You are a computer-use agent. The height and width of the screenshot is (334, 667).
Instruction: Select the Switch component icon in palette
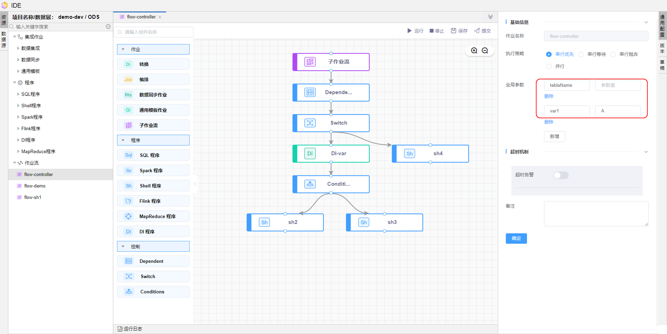[x=129, y=276]
